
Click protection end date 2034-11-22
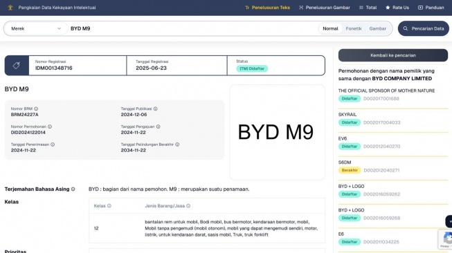[x=133, y=150]
